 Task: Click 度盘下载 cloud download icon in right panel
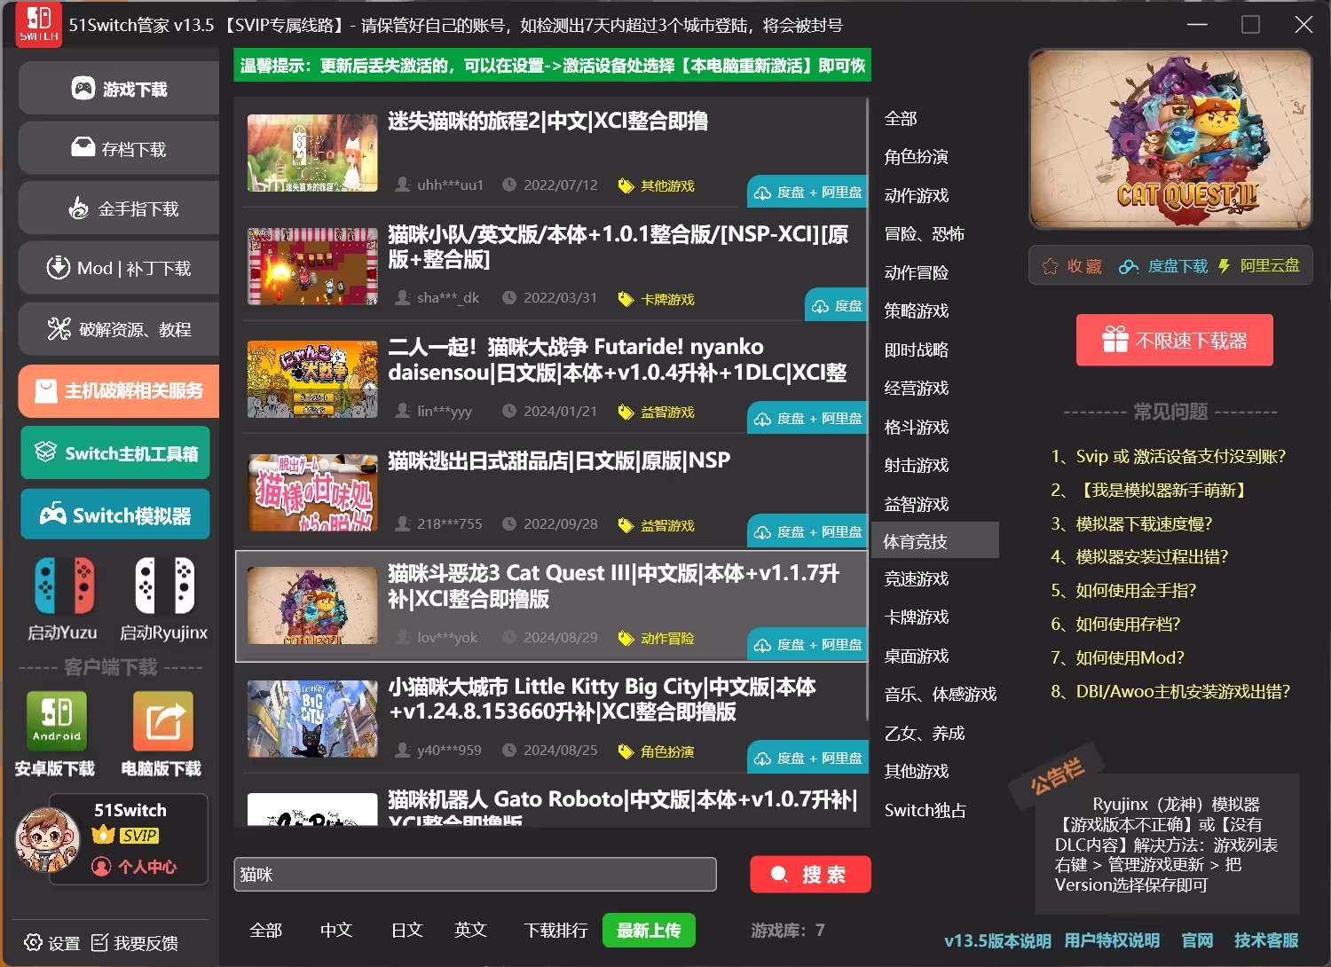(x=1129, y=266)
